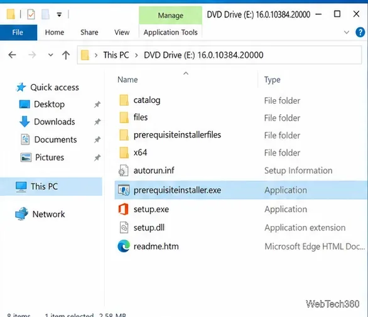Screen dimensions: 368x317
Task: Select Network in the navigation pane
Action: click(x=48, y=214)
